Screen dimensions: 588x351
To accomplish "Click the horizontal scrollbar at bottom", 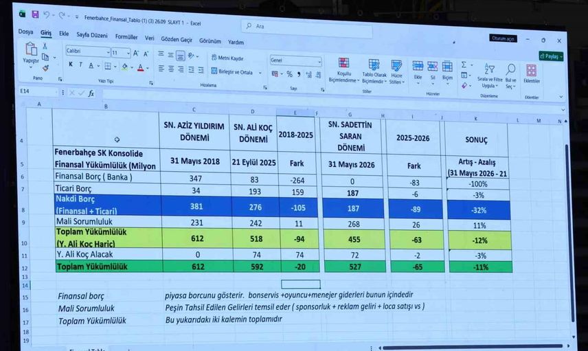I will tap(473, 346).
